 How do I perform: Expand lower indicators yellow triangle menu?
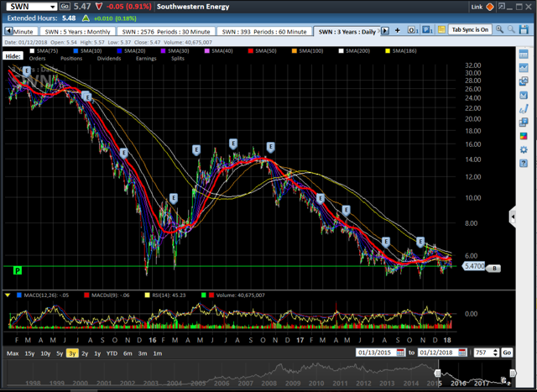coord(8,295)
